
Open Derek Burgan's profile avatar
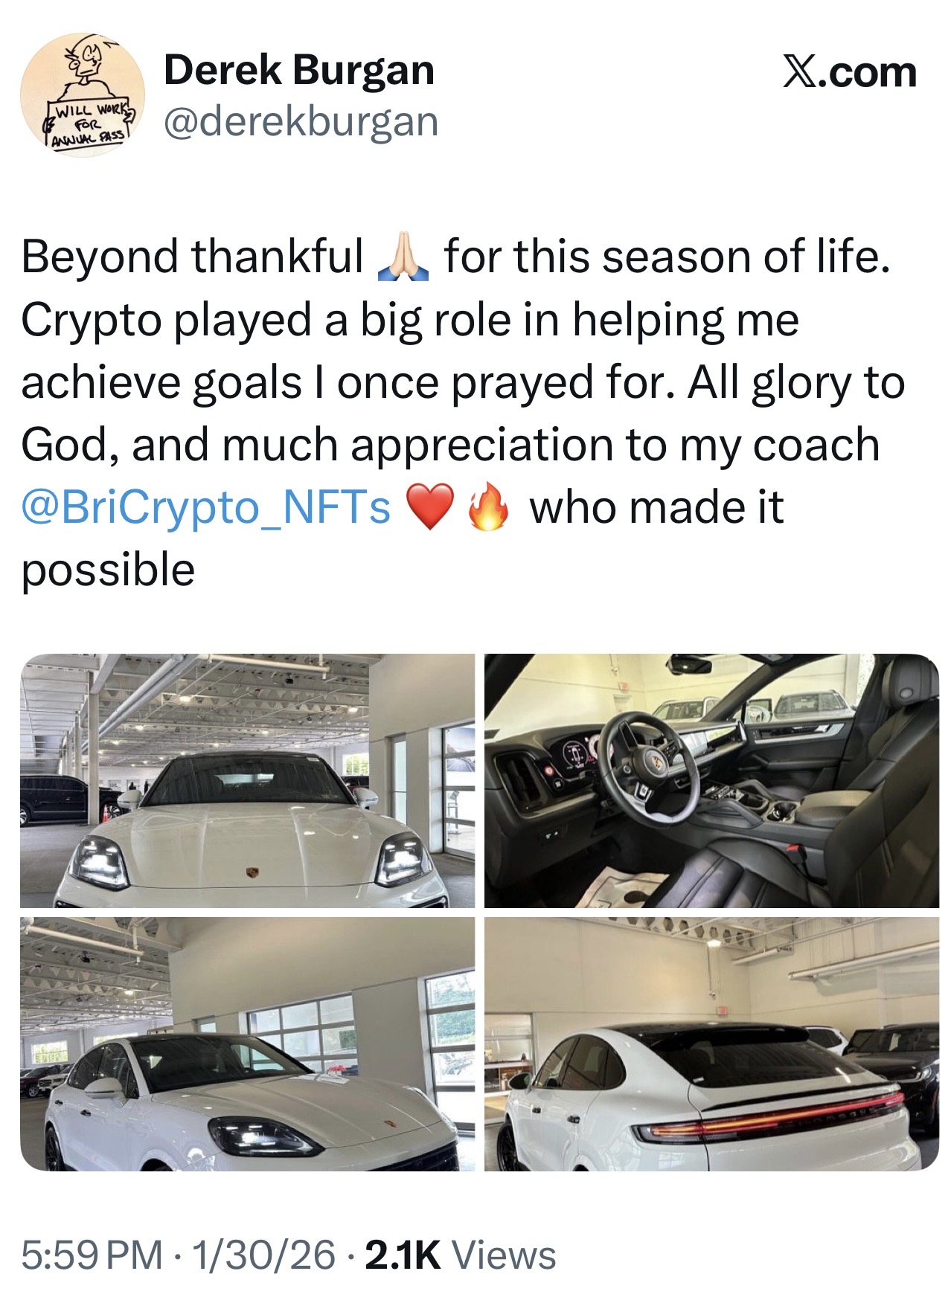click(x=83, y=94)
